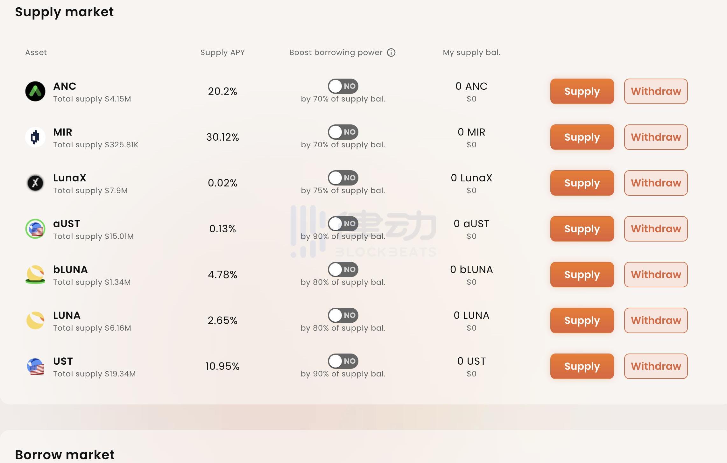The height and width of the screenshot is (463, 727).
Task: Switch on the bLUNA boost toggle
Action: tap(343, 270)
